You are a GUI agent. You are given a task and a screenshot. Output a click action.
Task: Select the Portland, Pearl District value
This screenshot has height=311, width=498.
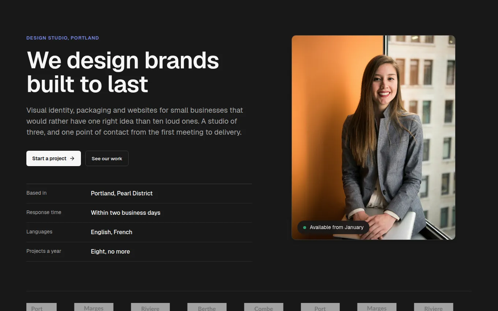pyautogui.click(x=122, y=193)
